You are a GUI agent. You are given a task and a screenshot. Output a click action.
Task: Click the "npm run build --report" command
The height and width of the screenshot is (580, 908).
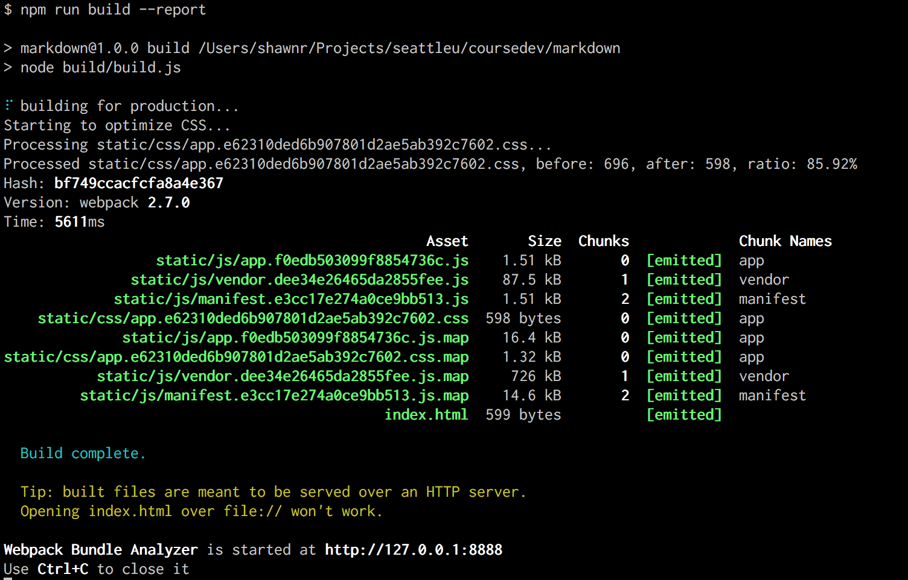[113, 10]
